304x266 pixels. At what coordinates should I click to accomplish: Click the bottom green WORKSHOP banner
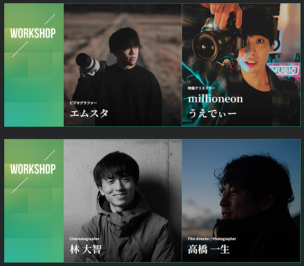click(x=34, y=200)
